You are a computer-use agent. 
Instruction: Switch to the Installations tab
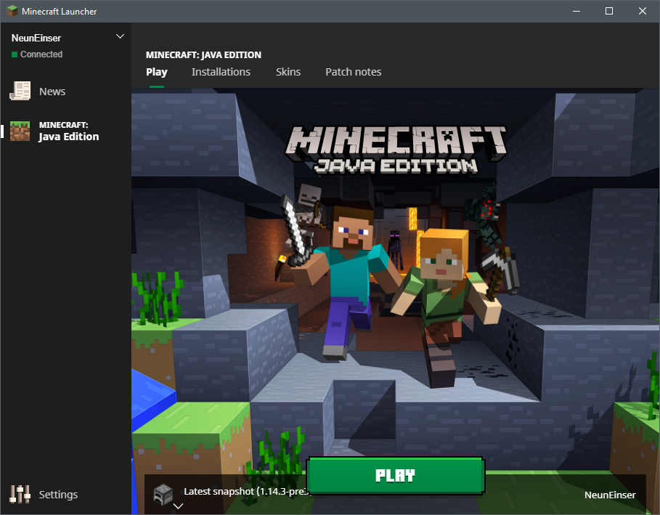pyautogui.click(x=221, y=72)
